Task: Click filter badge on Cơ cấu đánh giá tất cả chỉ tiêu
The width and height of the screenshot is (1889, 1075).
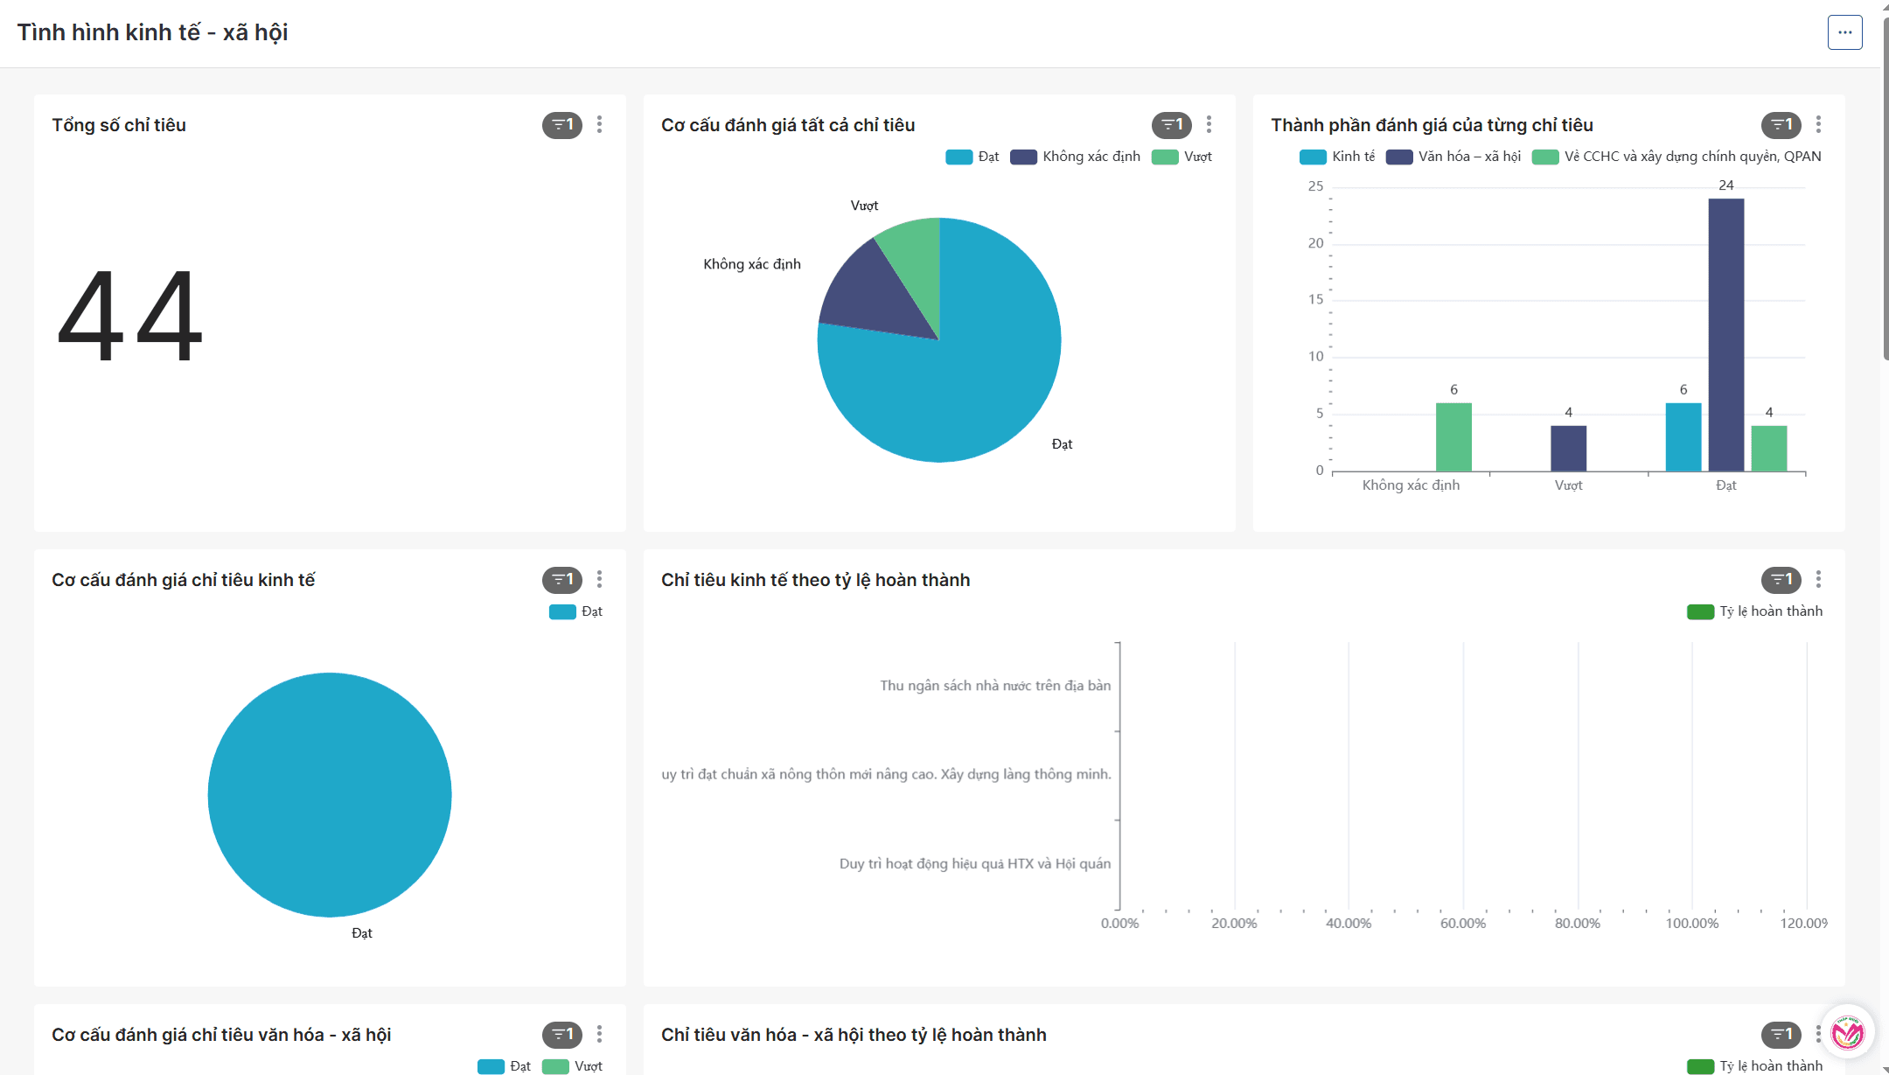Action: pos(1171,125)
